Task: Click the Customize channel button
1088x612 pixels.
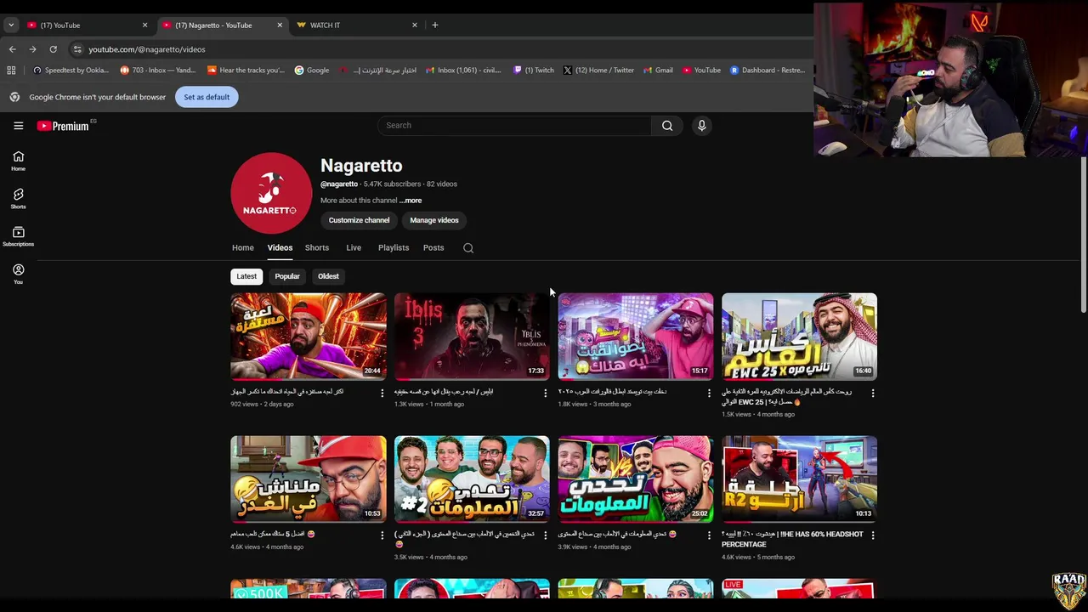Action: point(359,220)
